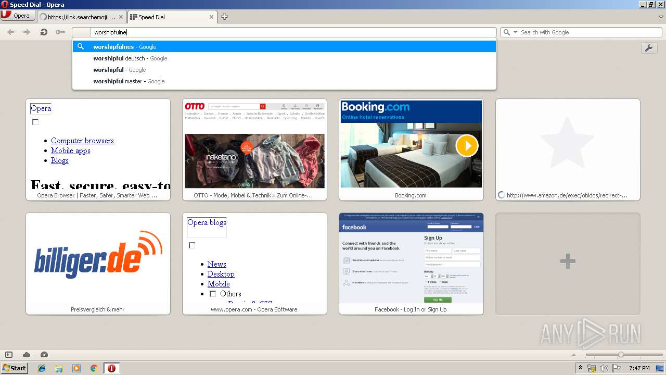666x375 pixels.
Task: Toggle the checkbox under Opera heading
Action: 35,122
